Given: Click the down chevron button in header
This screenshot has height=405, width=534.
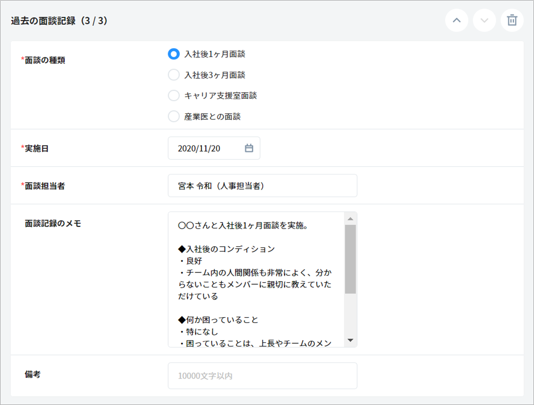Looking at the screenshot, I should tap(484, 21).
